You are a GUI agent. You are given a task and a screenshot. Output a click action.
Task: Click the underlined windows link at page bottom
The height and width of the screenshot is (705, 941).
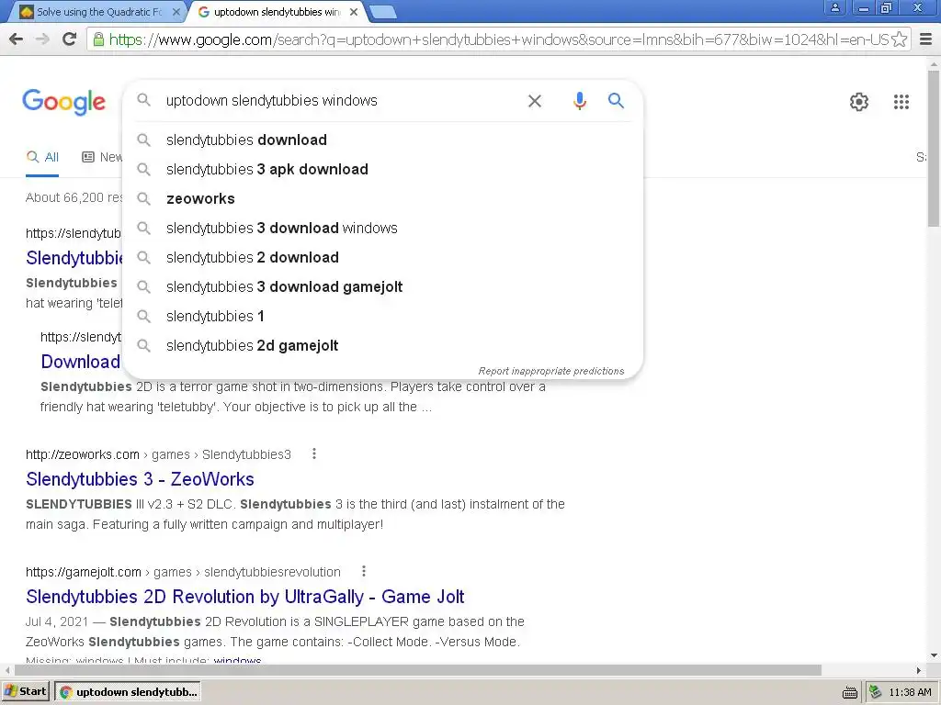click(x=237, y=660)
